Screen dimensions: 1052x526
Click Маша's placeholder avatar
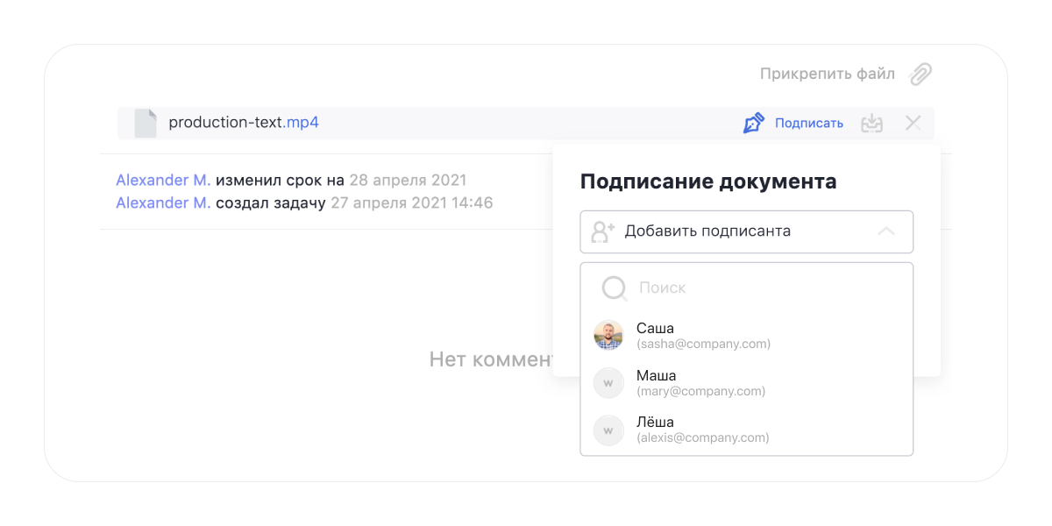(x=608, y=383)
